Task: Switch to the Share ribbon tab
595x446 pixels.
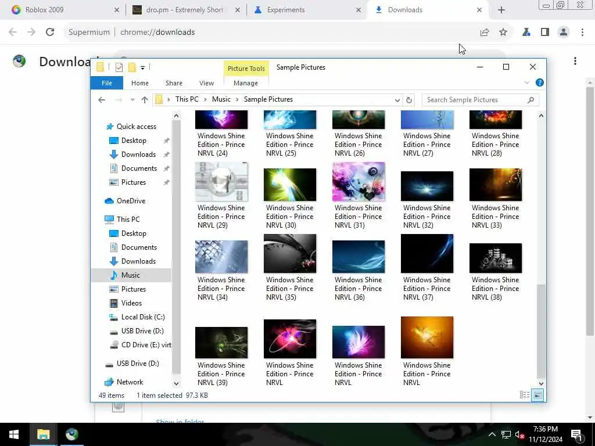Action: pyautogui.click(x=174, y=83)
